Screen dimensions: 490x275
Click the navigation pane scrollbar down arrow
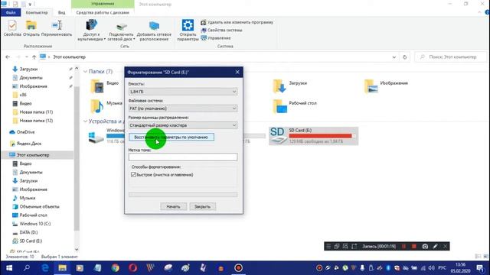tap(77, 250)
